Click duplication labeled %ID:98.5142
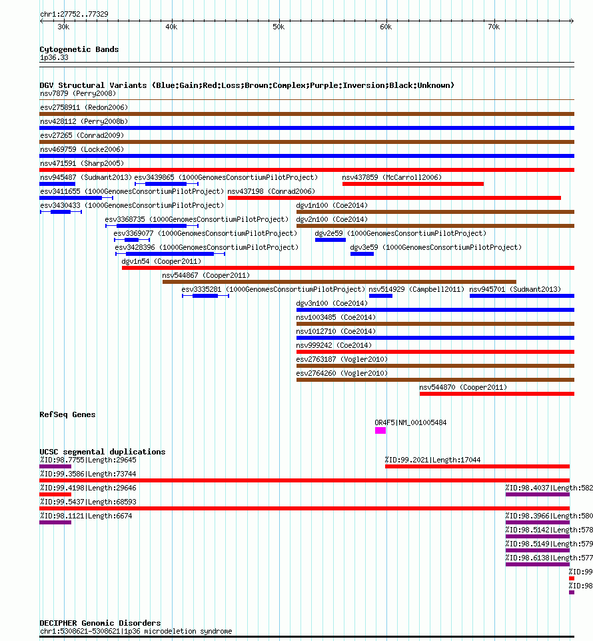The height and width of the screenshot is (641, 593). [549, 530]
